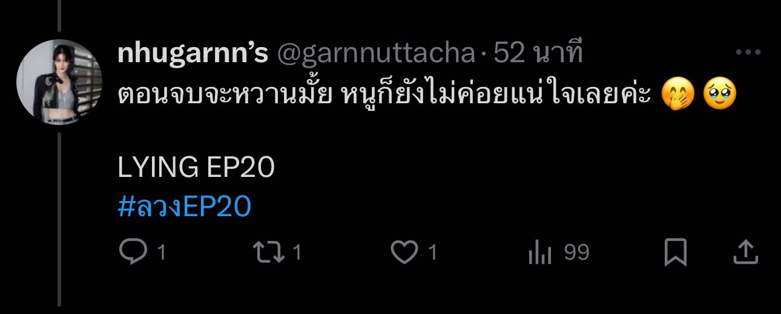The width and height of the screenshot is (781, 314).
Task: Tap the share upload arrow icon
Action: tap(746, 252)
